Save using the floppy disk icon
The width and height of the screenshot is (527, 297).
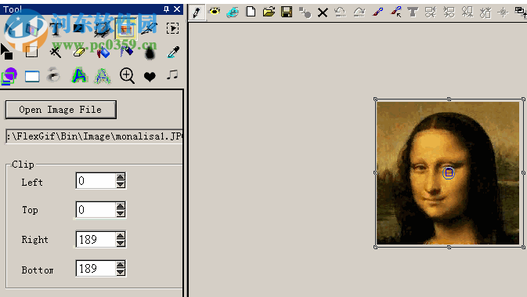[x=287, y=13]
